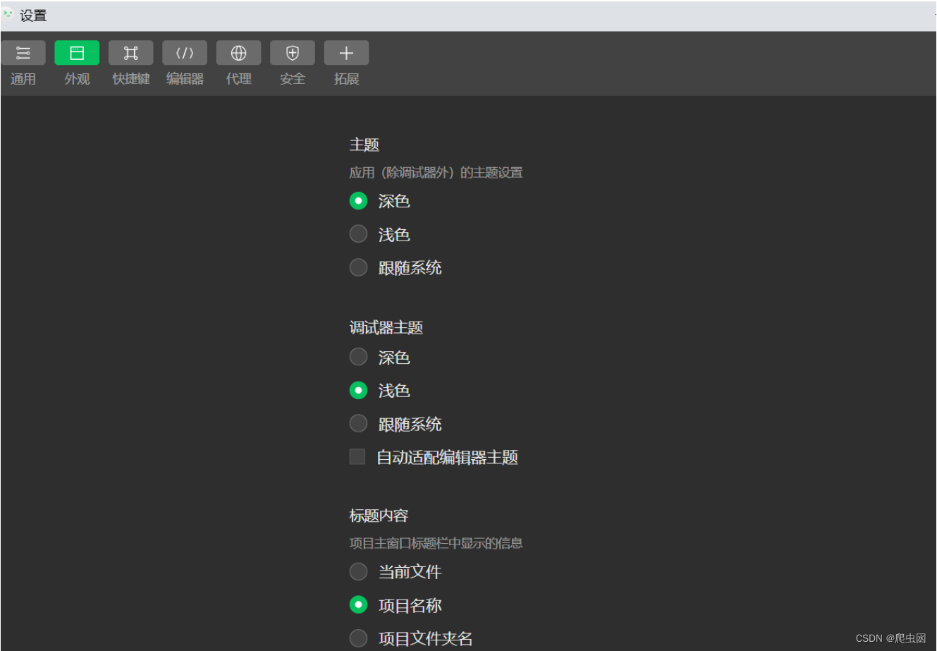Select 项目文件夹名 title content option
Image resolution: width=937 pixels, height=651 pixels.
click(x=358, y=638)
